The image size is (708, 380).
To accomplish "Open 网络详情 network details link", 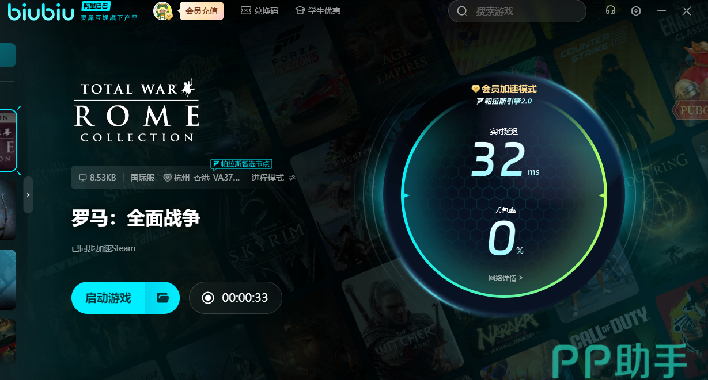I will [505, 278].
